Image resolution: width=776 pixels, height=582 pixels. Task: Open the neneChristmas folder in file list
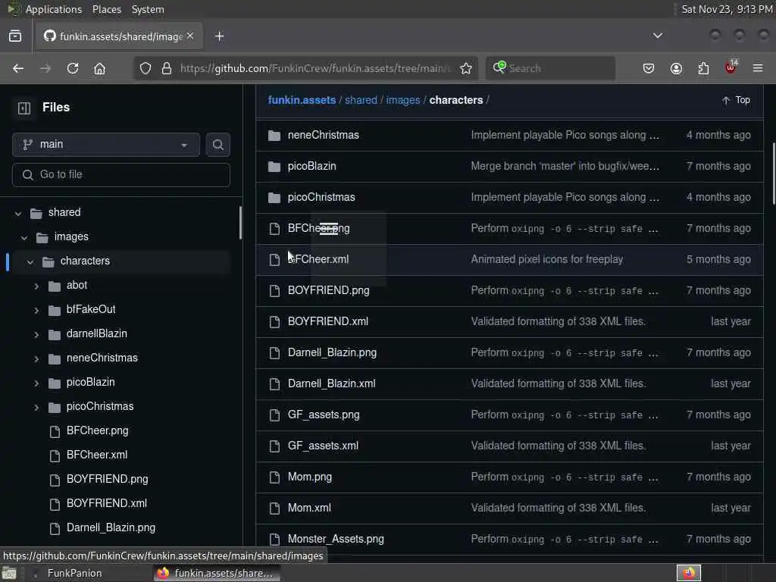pos(323,135)
